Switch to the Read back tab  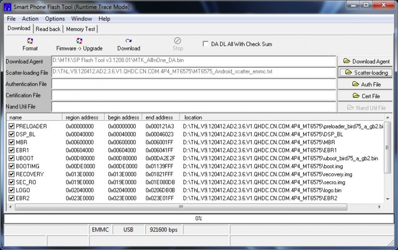(48, 29)
